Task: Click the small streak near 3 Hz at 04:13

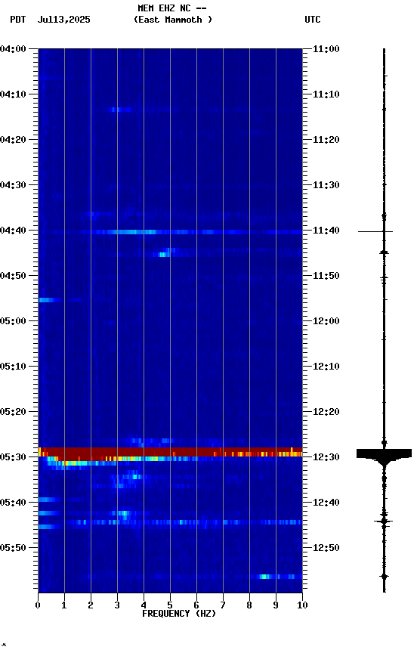Action: pyautogui.click(x=121, y=110)
